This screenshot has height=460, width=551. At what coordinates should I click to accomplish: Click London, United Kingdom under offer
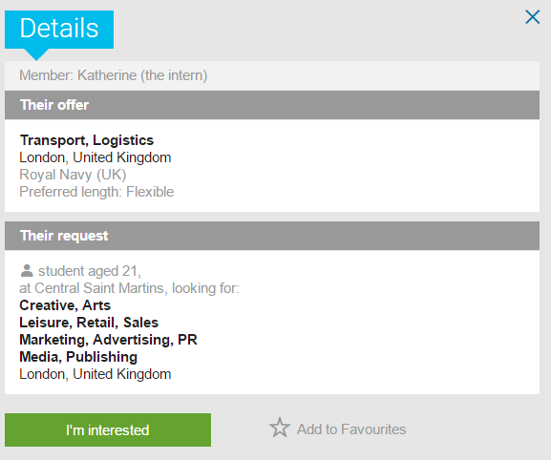(95, 157)
